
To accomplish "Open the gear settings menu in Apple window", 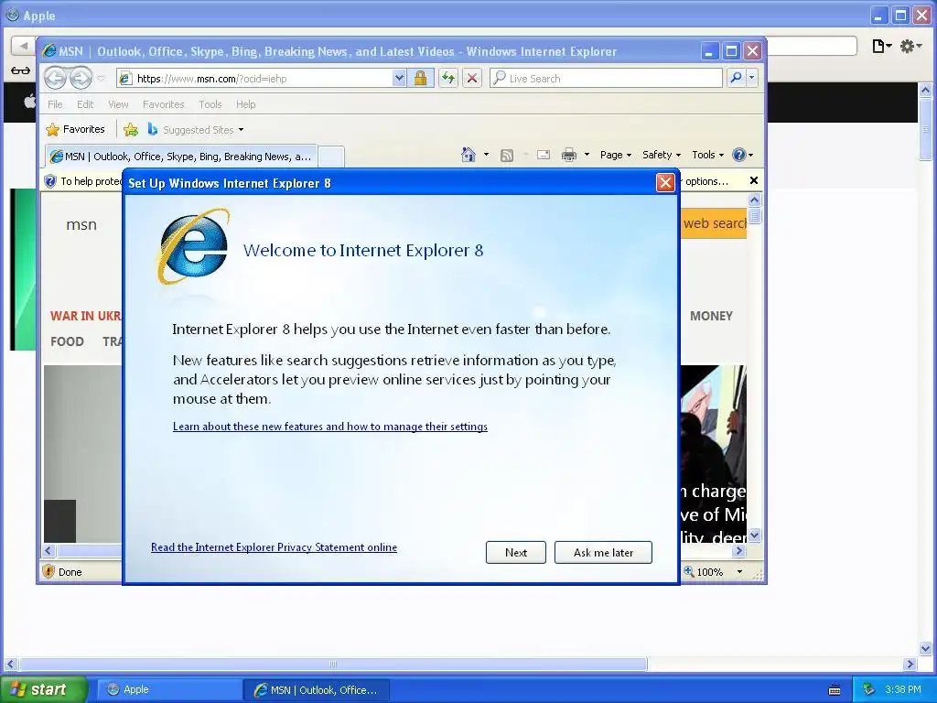I will pyautogui.click(x=910, y=46).
